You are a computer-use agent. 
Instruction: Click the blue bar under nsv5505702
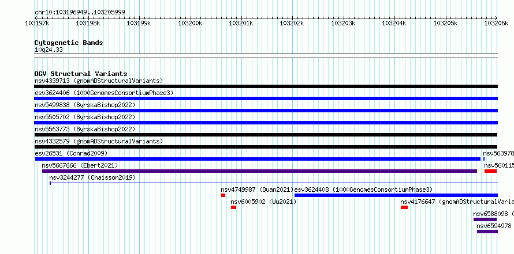[x=266, y=123]
